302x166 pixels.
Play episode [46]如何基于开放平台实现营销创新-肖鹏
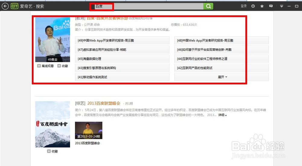[221, 50]
